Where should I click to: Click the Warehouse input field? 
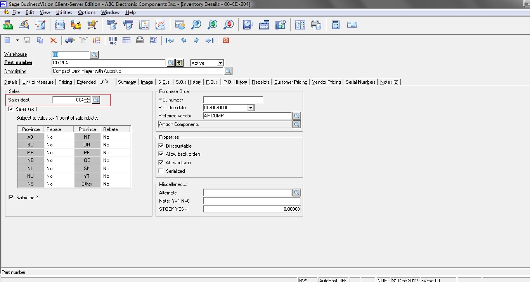click(71, 55)
